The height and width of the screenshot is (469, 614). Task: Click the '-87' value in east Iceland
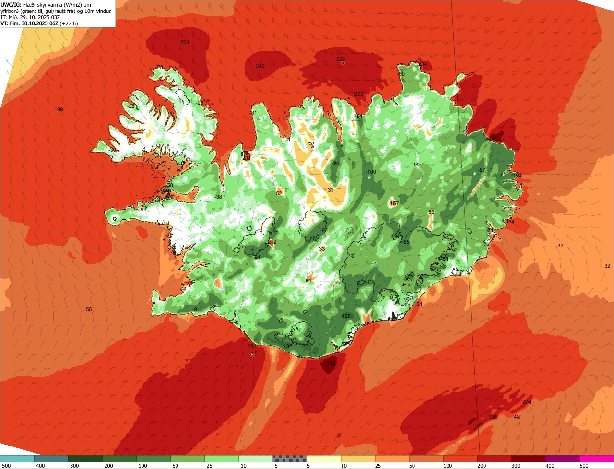pos(482,170)
